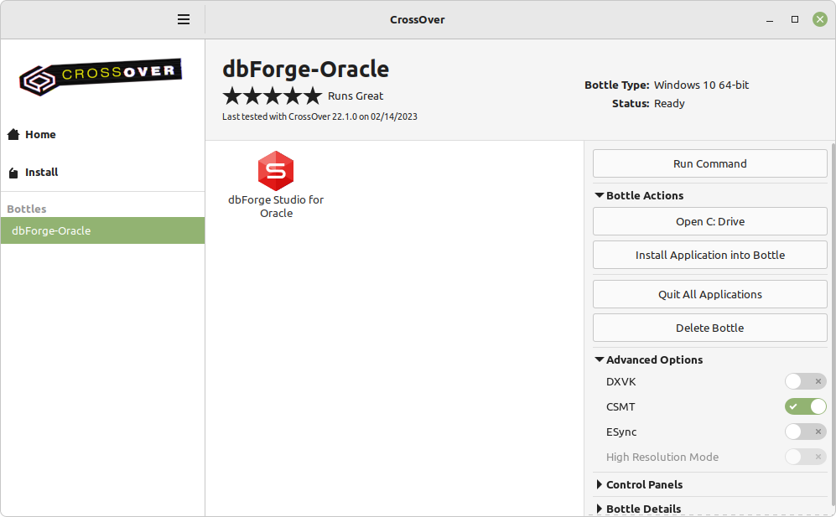
Task: Maximize the CrossOver window
Action: click(x=794, y=20)
